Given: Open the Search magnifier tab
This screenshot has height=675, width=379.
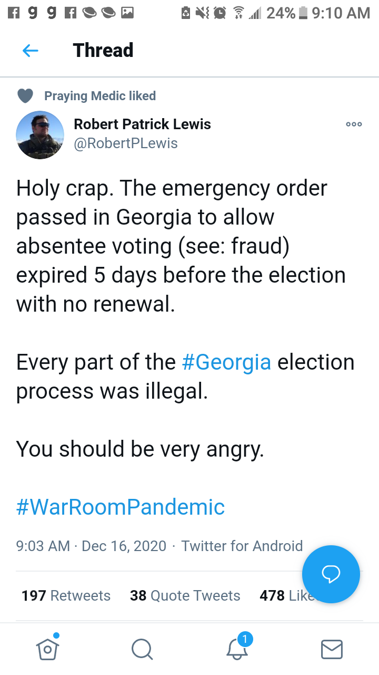Looking at the screenshot, I should tap(142, 649).
